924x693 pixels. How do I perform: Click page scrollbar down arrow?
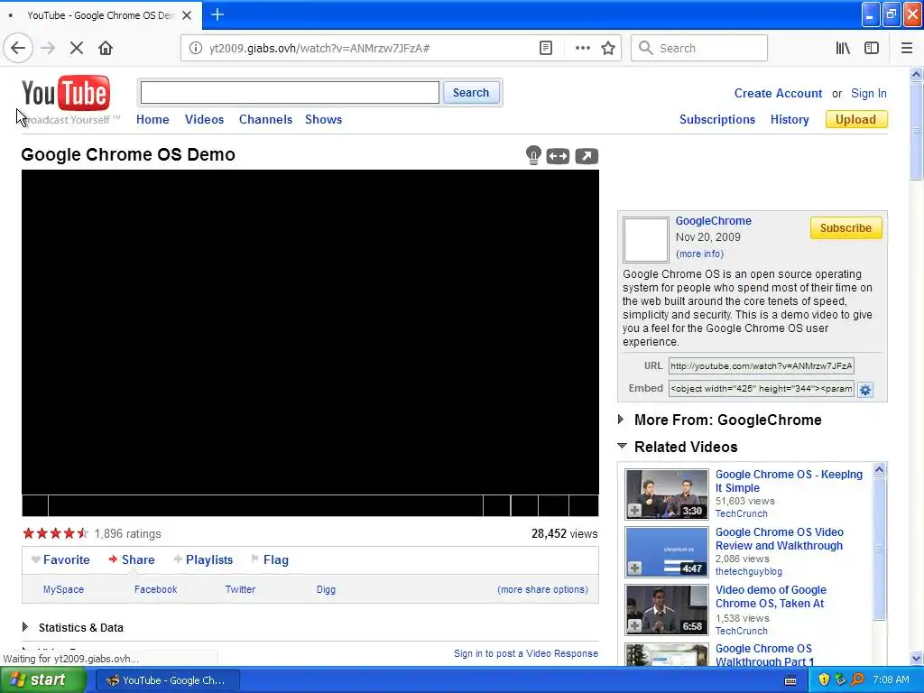coord(917,659)
